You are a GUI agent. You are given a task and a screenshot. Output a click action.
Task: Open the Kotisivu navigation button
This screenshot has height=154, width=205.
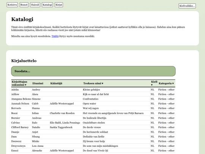coord(12,5)
